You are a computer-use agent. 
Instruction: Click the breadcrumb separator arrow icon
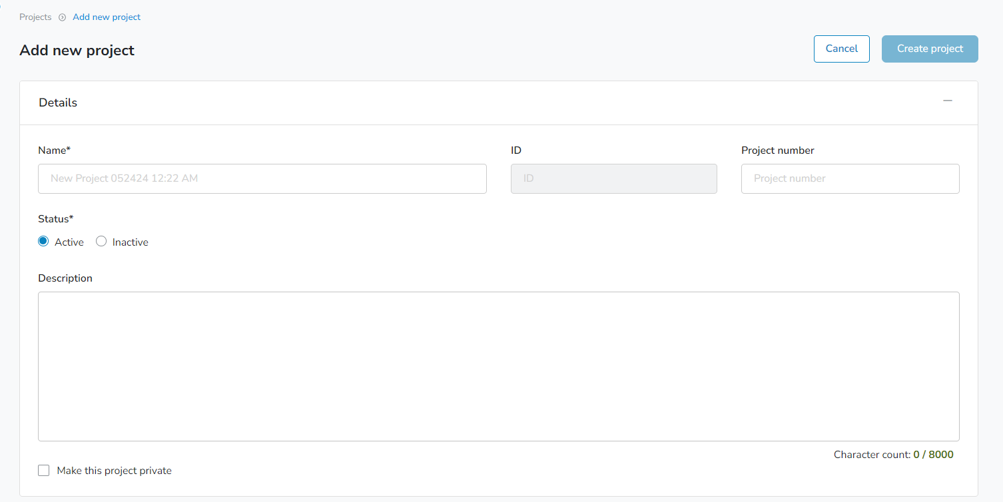pyautogui.click(x=61, y=17)
